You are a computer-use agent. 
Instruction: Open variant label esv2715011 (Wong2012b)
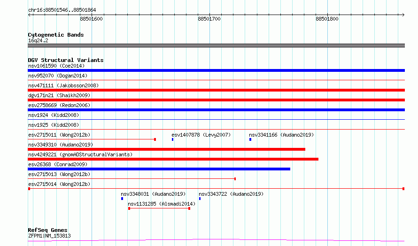tap(59, 135)
